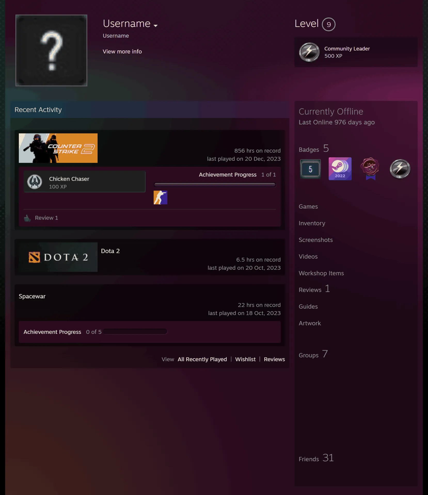Open the Community Leader 500 XP text
The image size is (428, 495).
click(347, 52)
